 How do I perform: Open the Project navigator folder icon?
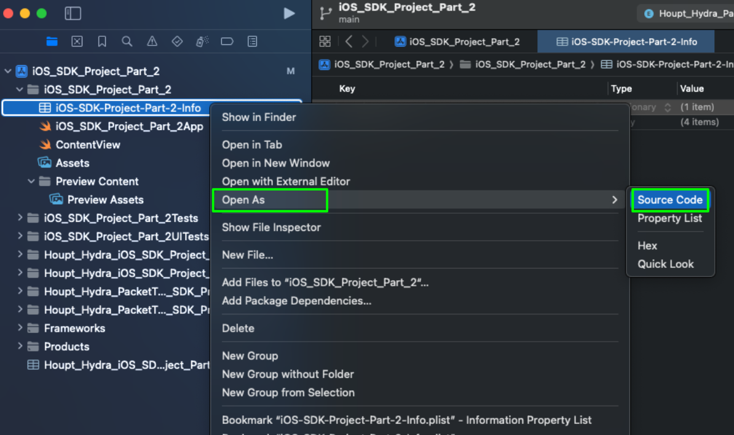[52, 42]
